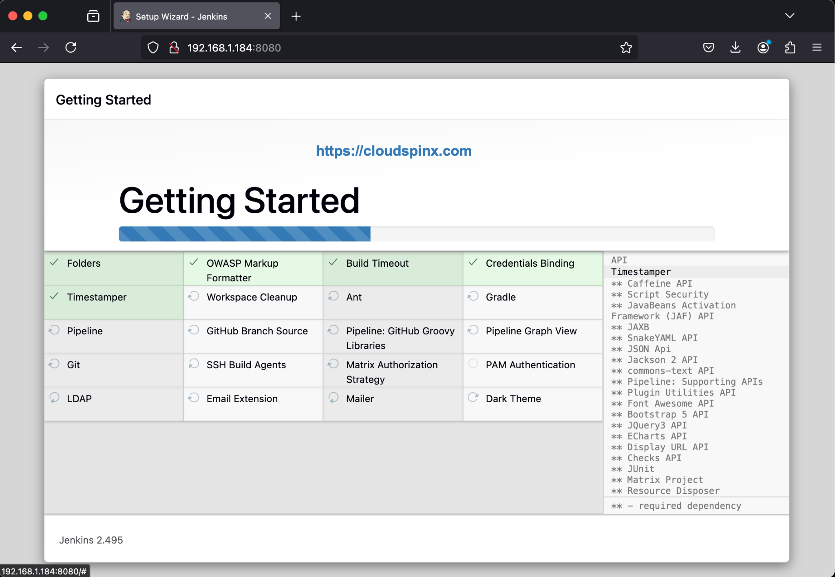Expand the Timestamper entry in the dependency panel
This screenshot has height=577, width=835.
click(640, 272)
